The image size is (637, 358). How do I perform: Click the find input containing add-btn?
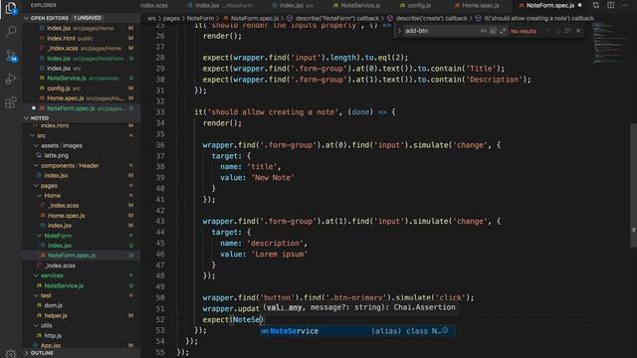[x=441, y=31]
